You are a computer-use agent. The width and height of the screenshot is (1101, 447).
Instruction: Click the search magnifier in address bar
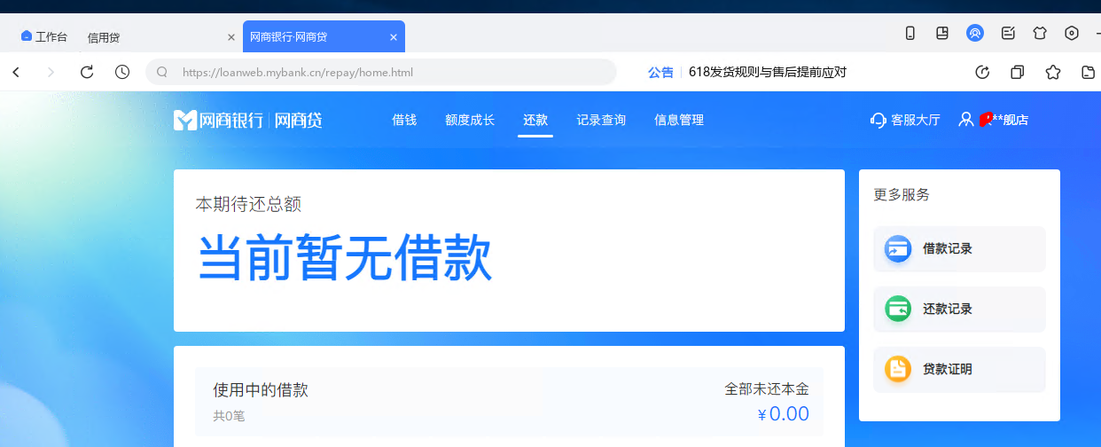coord(162,72)
